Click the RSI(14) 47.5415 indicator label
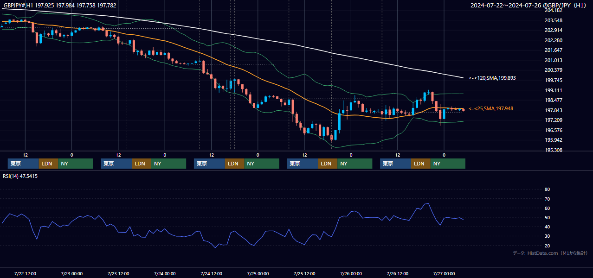The width and height of the screenshot is (593, 278). pyautogui.click(x=20, y=177)
